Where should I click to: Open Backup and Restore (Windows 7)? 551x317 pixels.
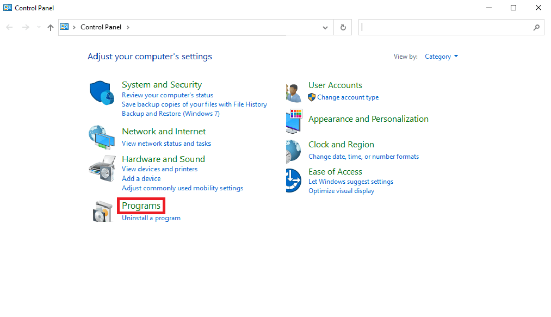[x=170, y=114]
